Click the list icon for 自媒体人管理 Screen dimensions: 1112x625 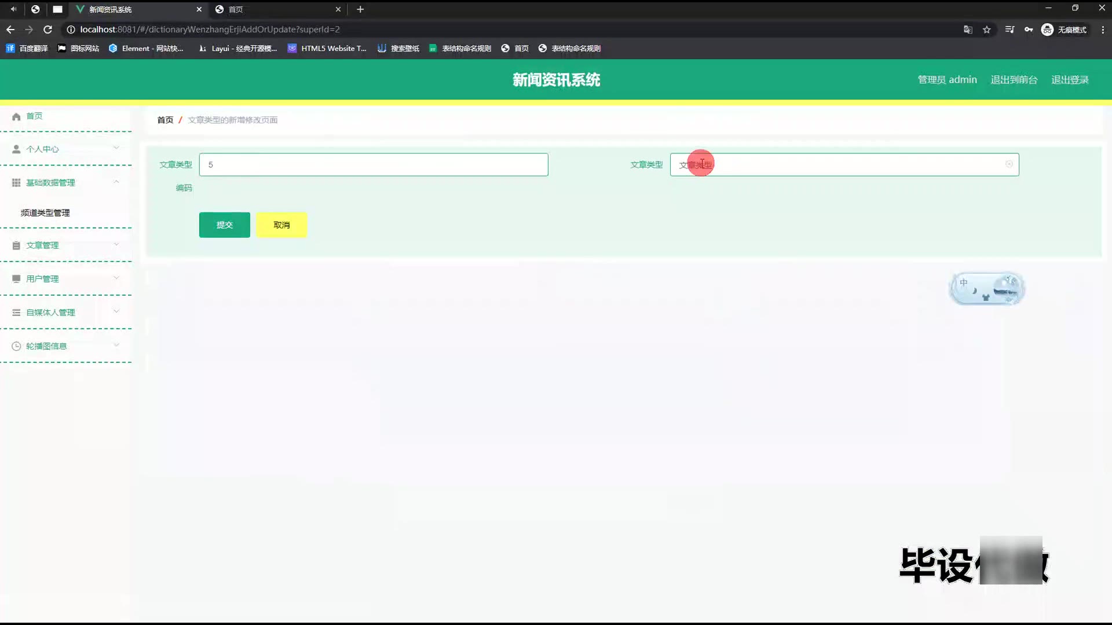pos(16,312)
